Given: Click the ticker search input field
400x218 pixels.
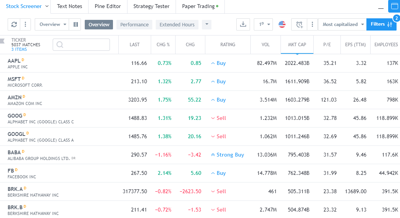Looking at the screenshot, I should [x=81, y=45].
